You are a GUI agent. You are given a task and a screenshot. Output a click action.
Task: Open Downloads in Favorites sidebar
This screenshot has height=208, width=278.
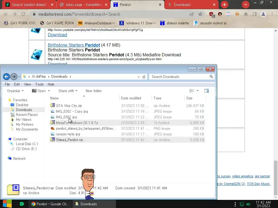[24, 110]
